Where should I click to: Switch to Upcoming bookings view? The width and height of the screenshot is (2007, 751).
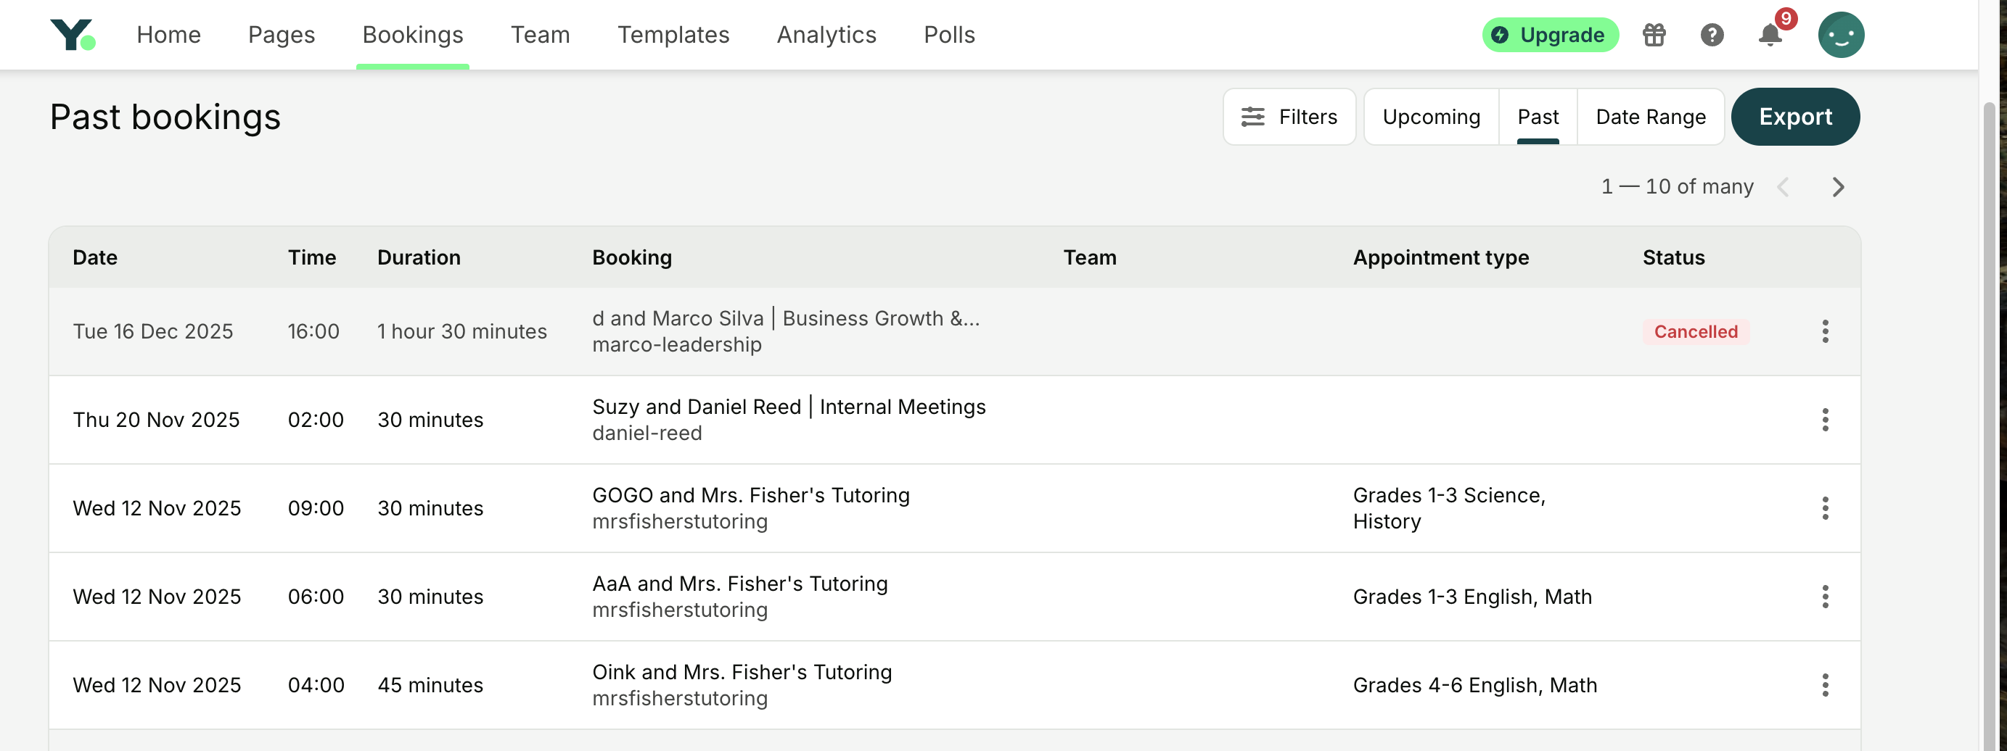pyautogui.click(x=1430, y=117)
